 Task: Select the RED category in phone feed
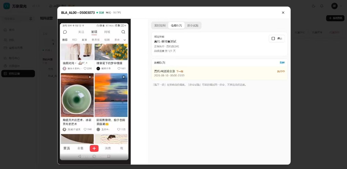75,40
